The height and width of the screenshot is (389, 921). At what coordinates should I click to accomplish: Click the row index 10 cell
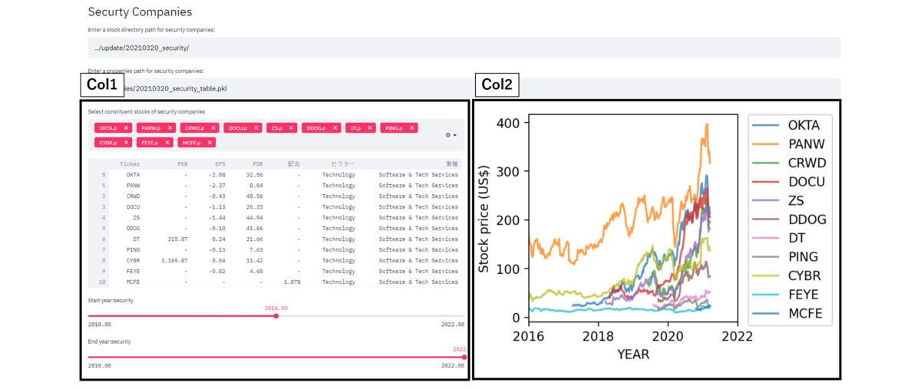(103, 282)
